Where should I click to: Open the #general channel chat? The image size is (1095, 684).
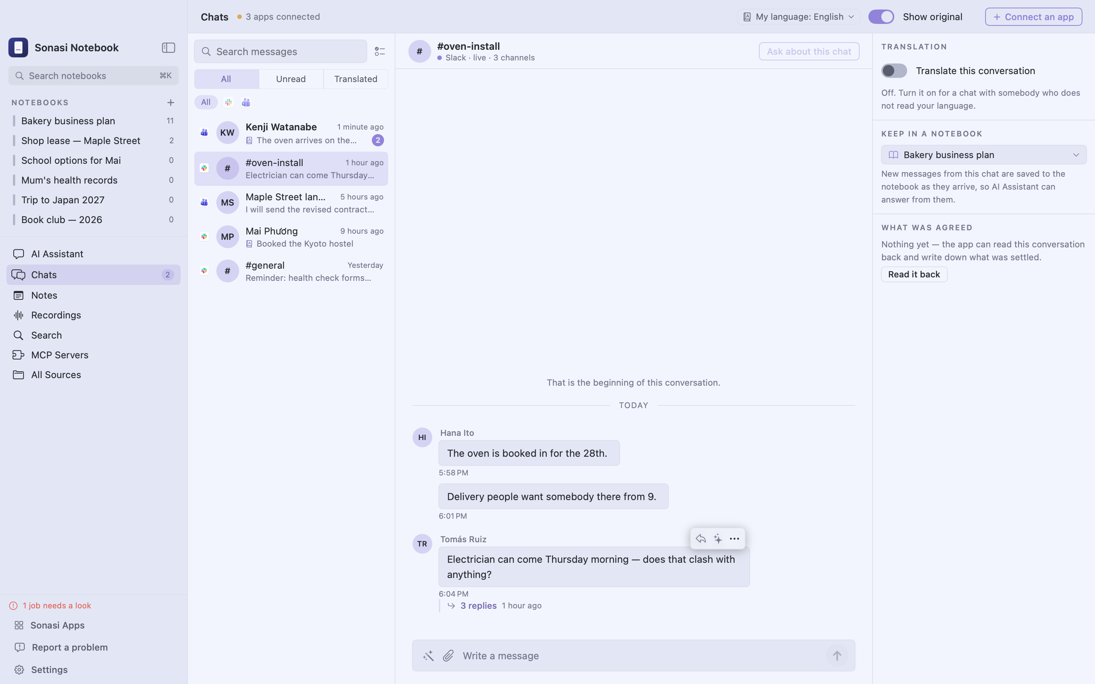[x=291, y=271]
